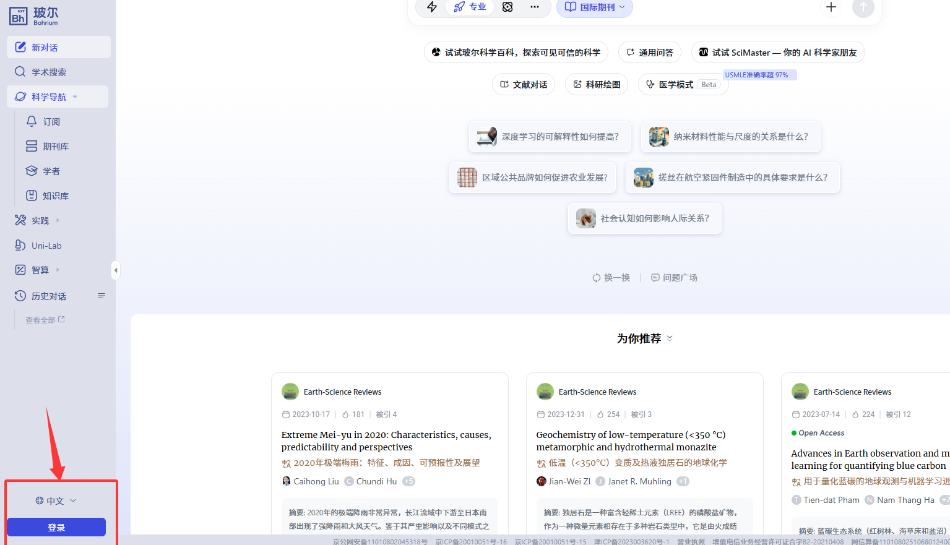This screenshot has height=545, width=950.
Task: Click the blue 登录 login button
Action: 56,527
